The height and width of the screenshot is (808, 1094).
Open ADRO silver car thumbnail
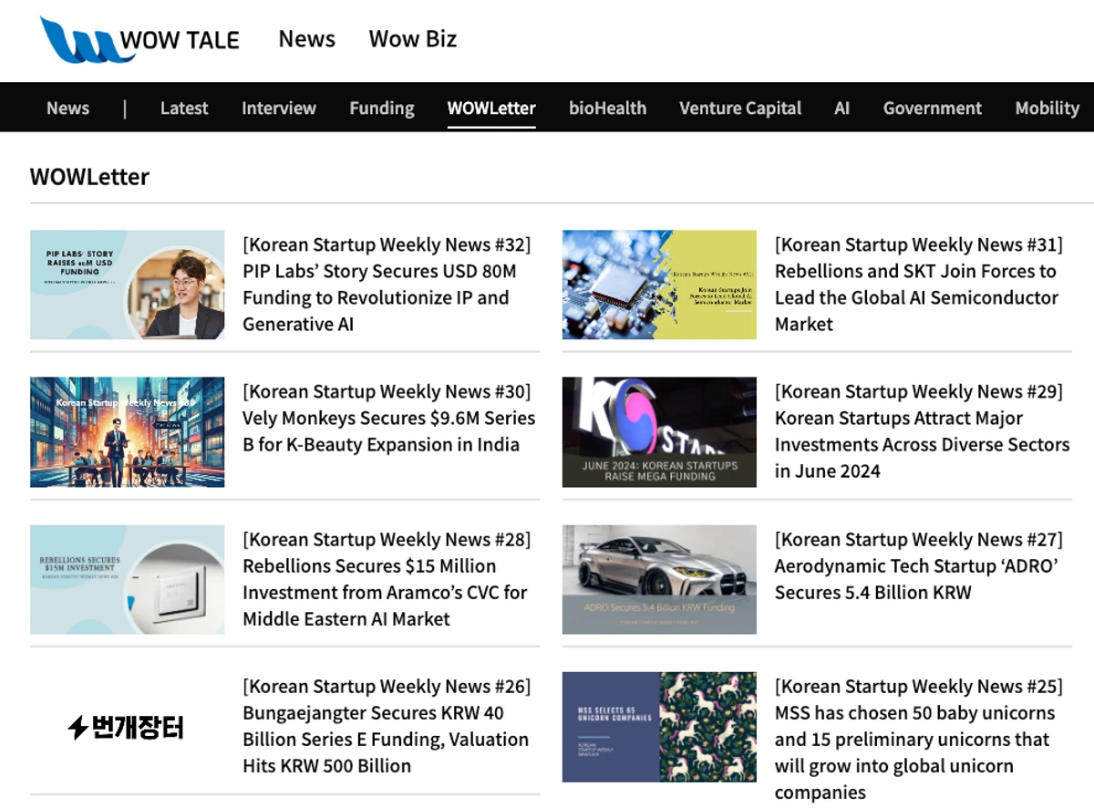659,579
